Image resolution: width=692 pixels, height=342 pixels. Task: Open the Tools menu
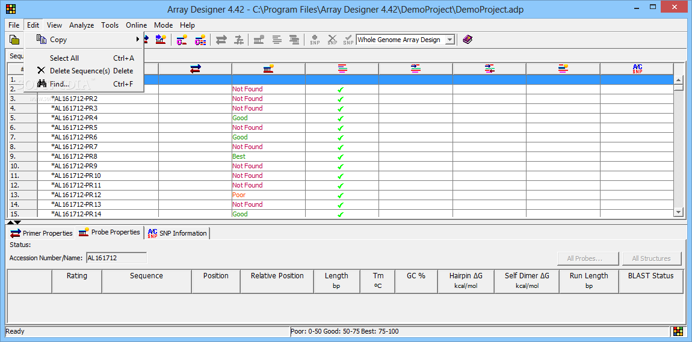(x=110, y=25)
